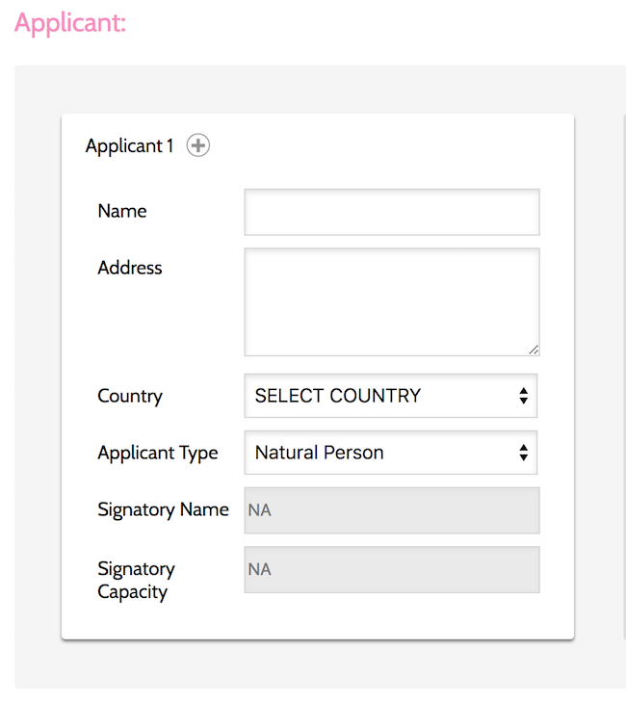
Task: Click the Natural Person dropdown arrows
Action: click(x=524, y=453)
